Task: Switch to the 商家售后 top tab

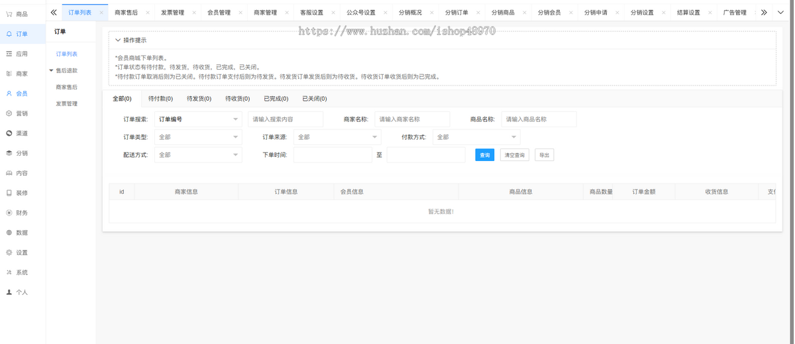Action: pos(126,13)
